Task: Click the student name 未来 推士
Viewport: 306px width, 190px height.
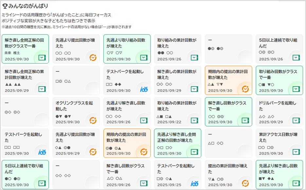Action: 12,53
